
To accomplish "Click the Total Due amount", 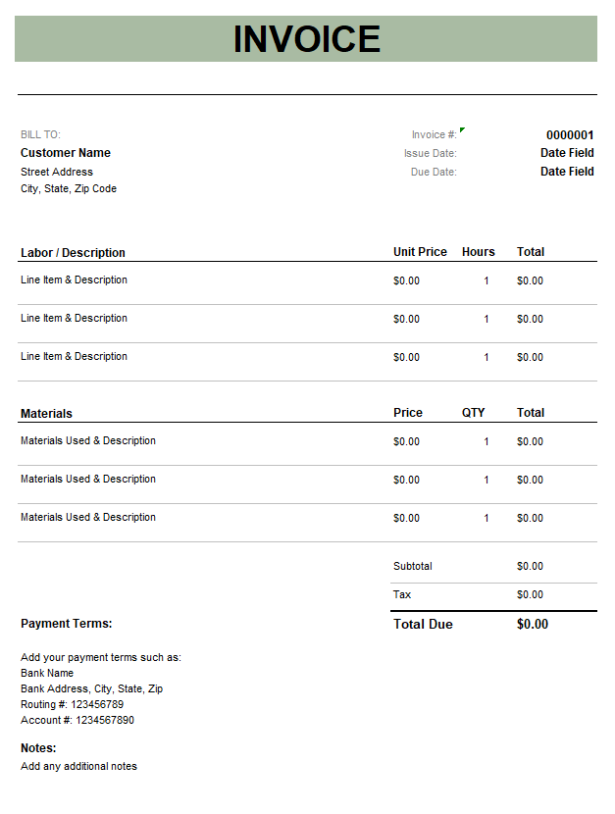I will pyautogui.click(x=533, y=625).
